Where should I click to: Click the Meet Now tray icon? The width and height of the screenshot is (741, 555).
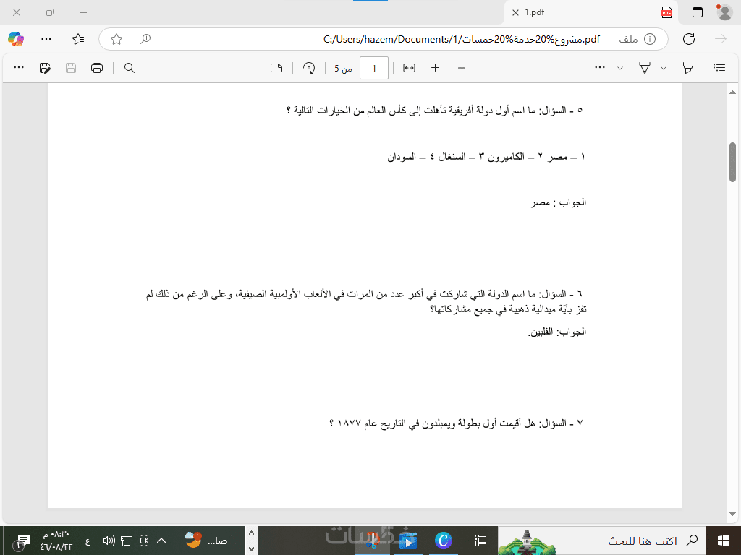(x=144, y=541)
